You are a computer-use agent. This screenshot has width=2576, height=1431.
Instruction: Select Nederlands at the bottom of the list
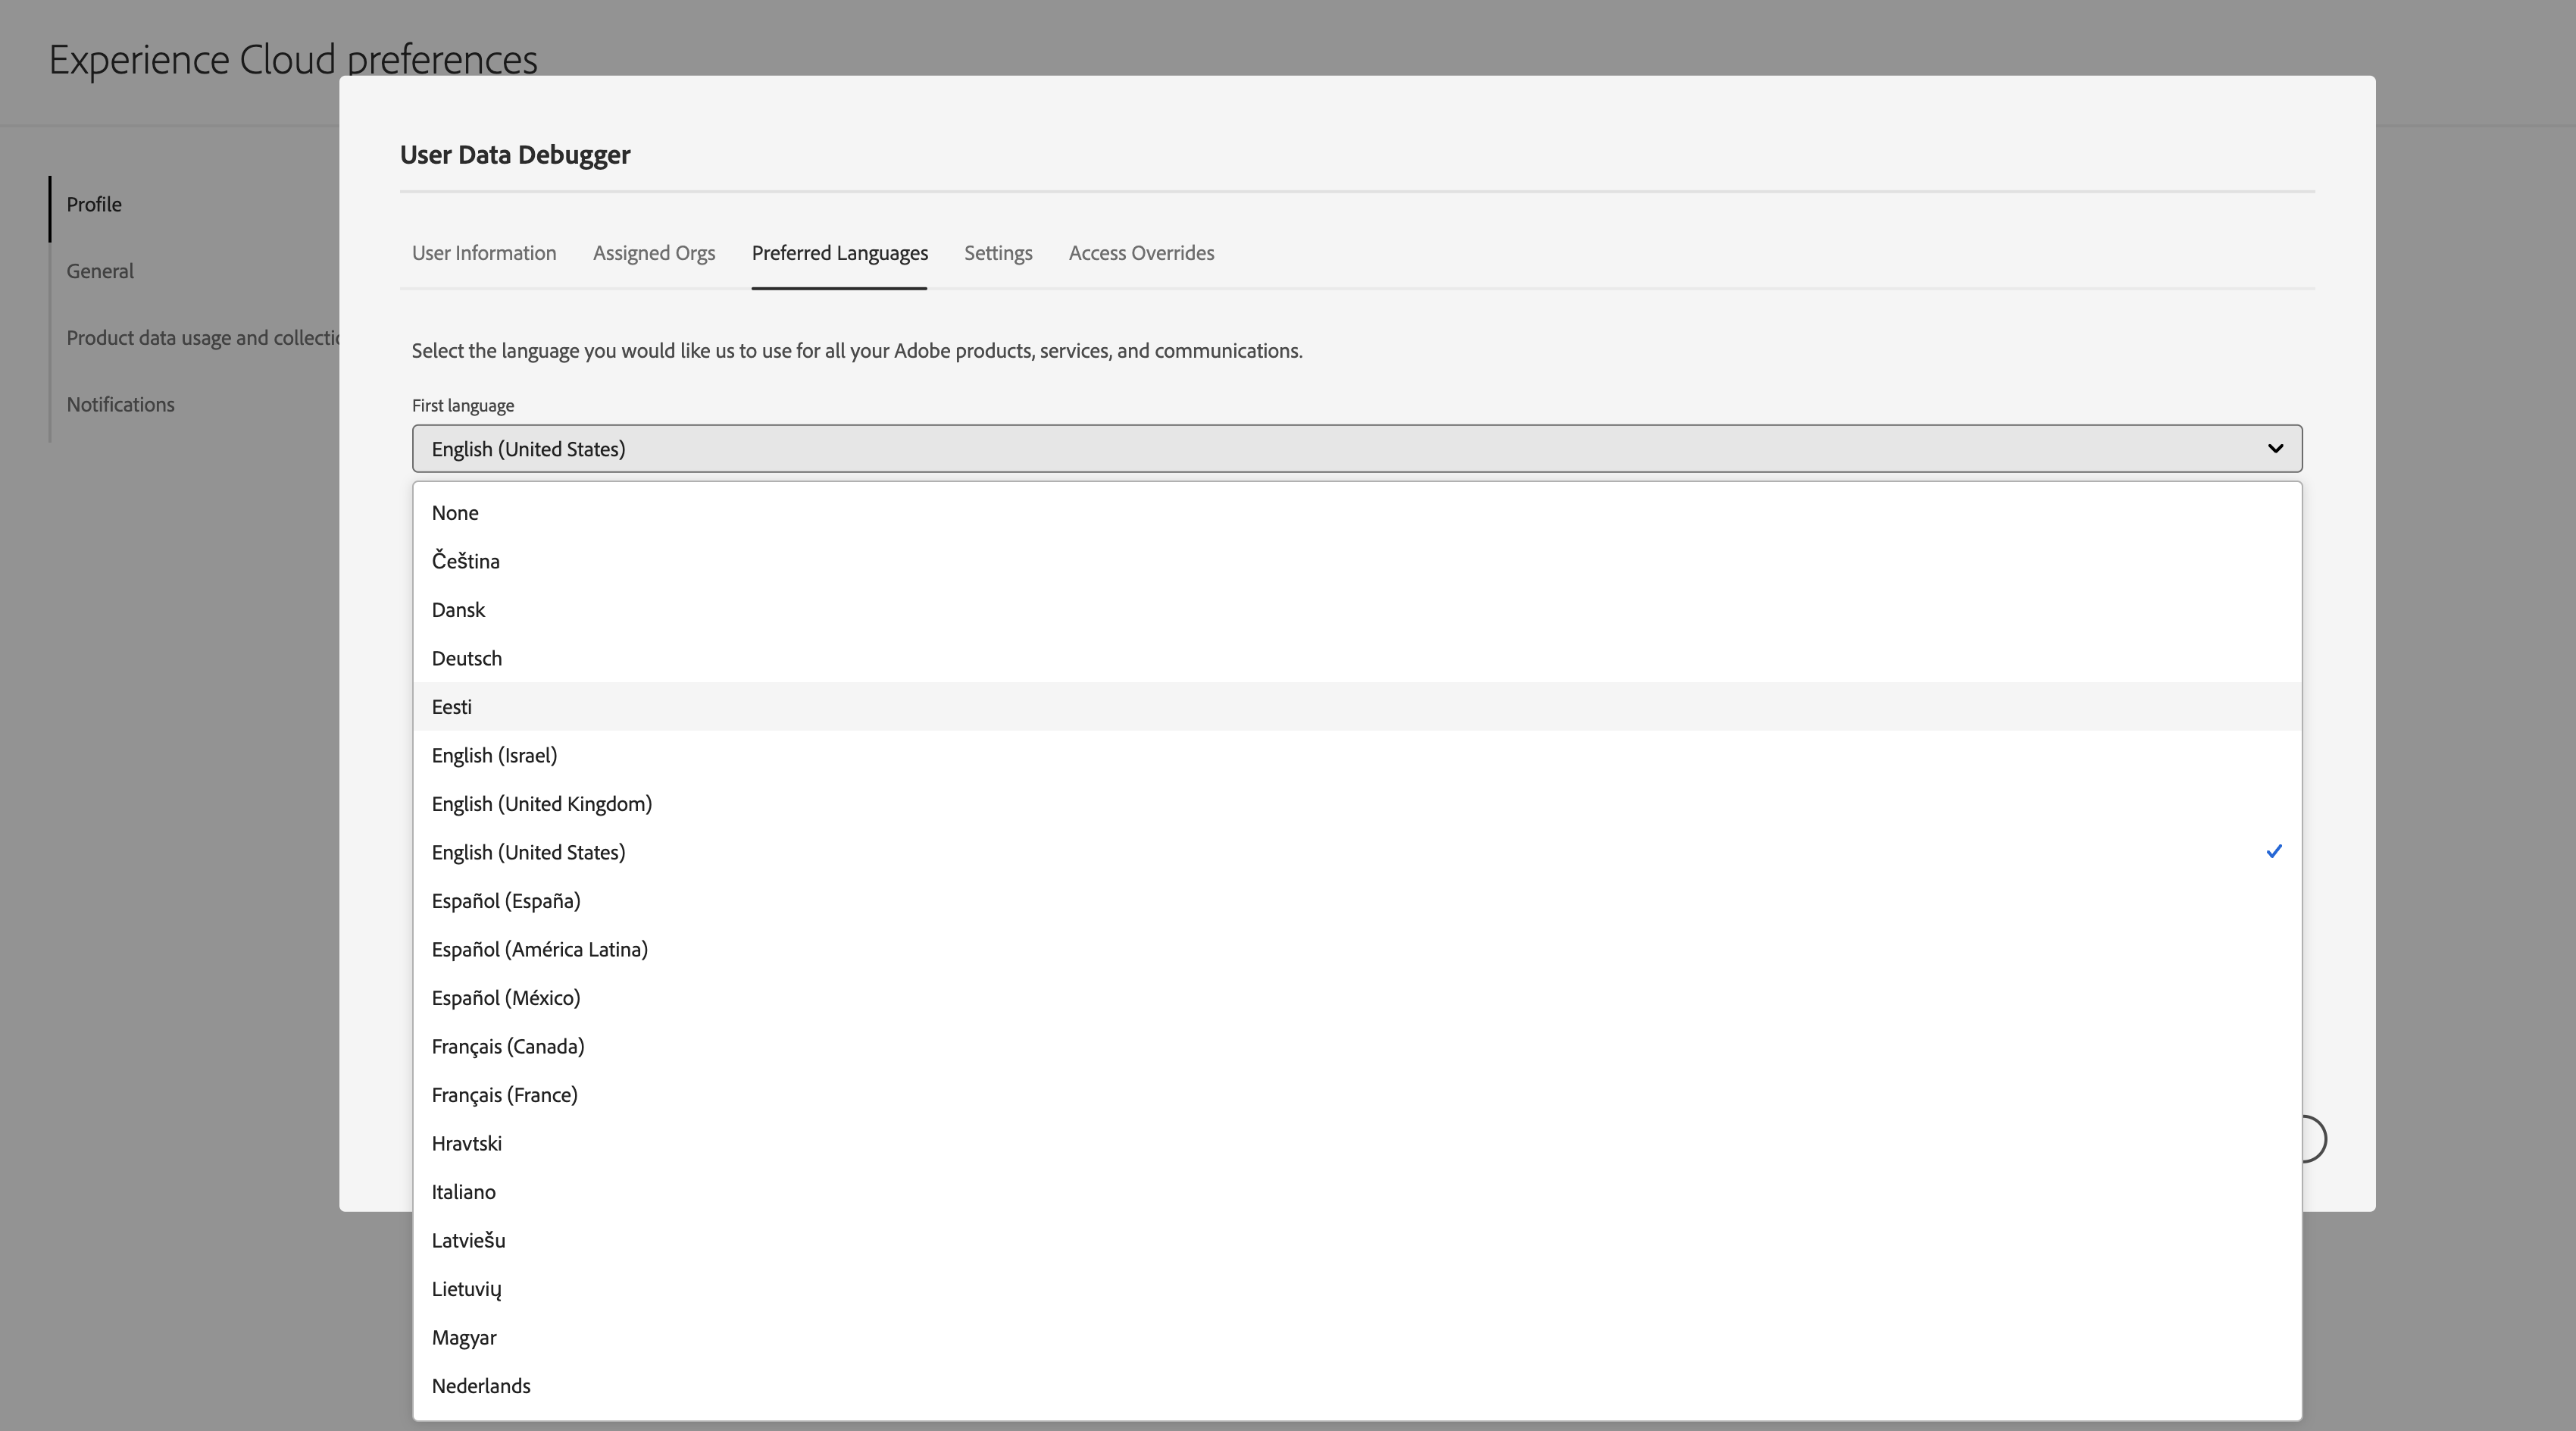[x=481, y=1386]
